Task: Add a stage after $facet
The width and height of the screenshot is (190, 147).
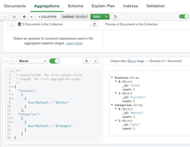Action: [x=96, y=61]
